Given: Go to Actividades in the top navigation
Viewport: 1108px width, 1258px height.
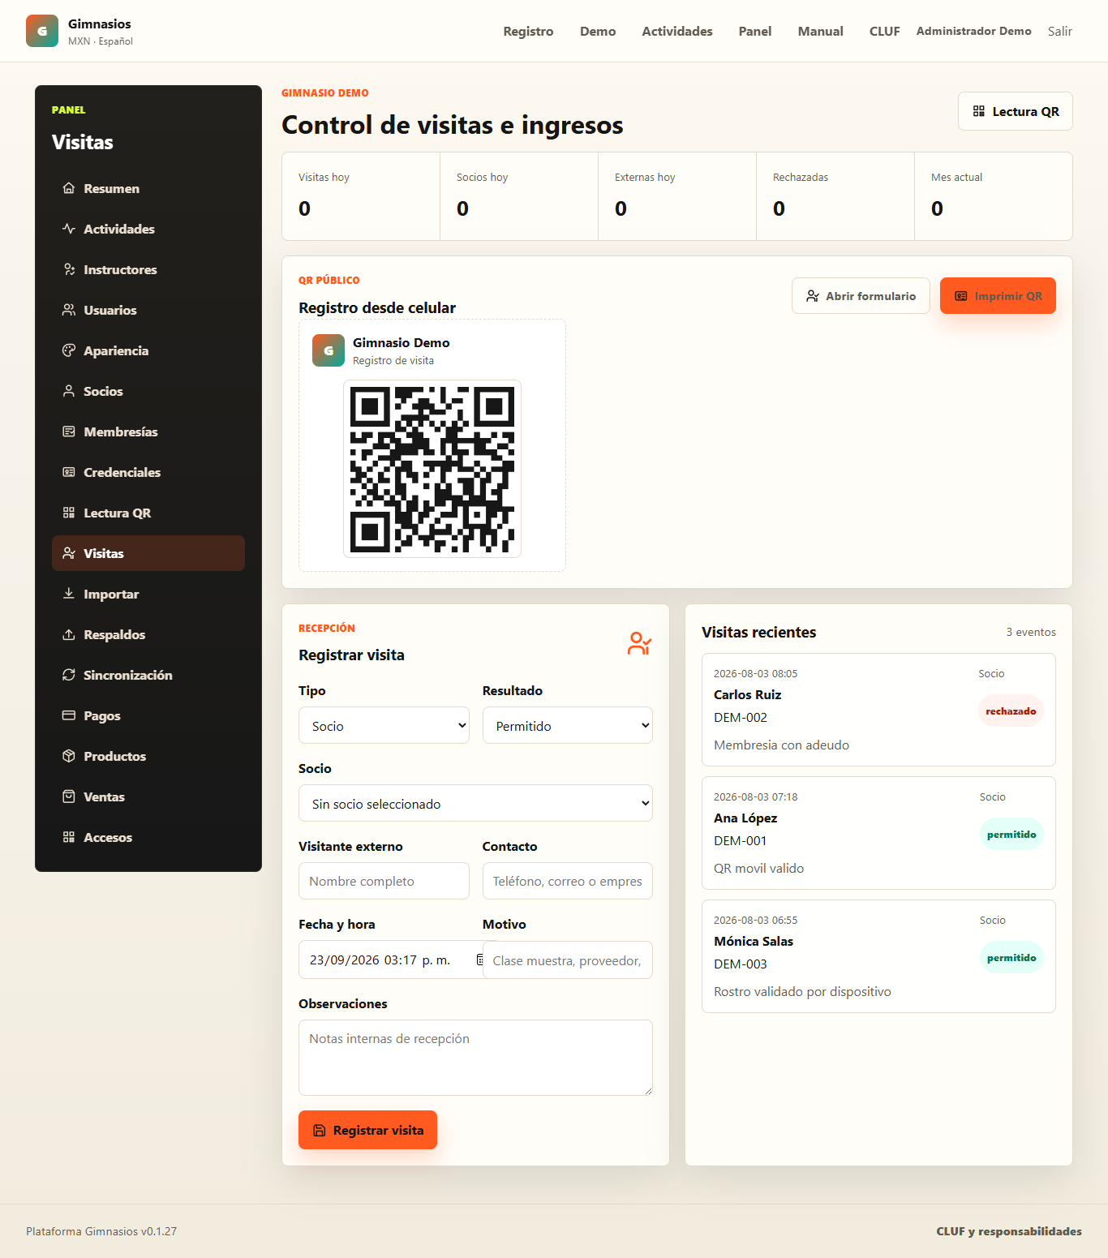Looking at the screenshot, I should [x=677, y=31].
